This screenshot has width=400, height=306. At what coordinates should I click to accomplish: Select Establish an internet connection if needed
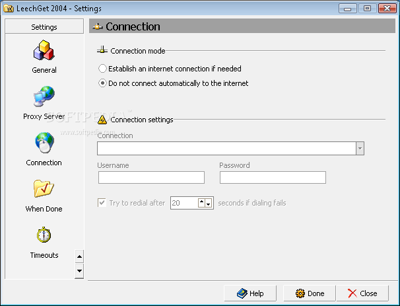point(102,69)
